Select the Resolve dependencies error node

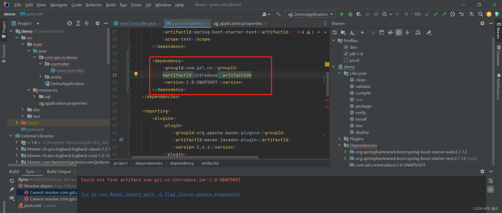[47, 186]
